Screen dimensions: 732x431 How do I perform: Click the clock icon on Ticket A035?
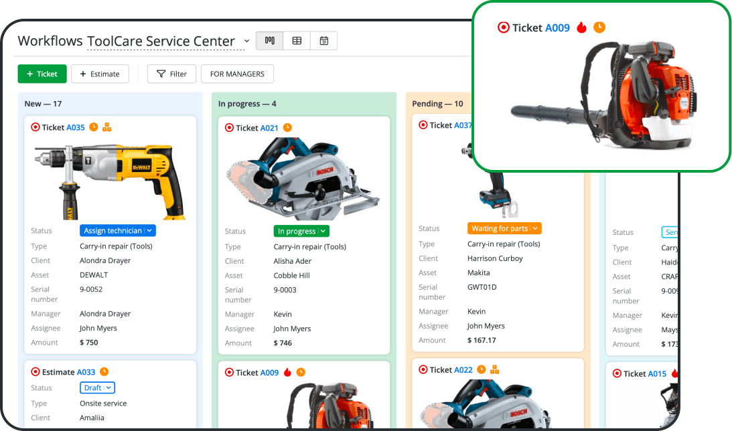pyautogui.click(x=94, y=127)
